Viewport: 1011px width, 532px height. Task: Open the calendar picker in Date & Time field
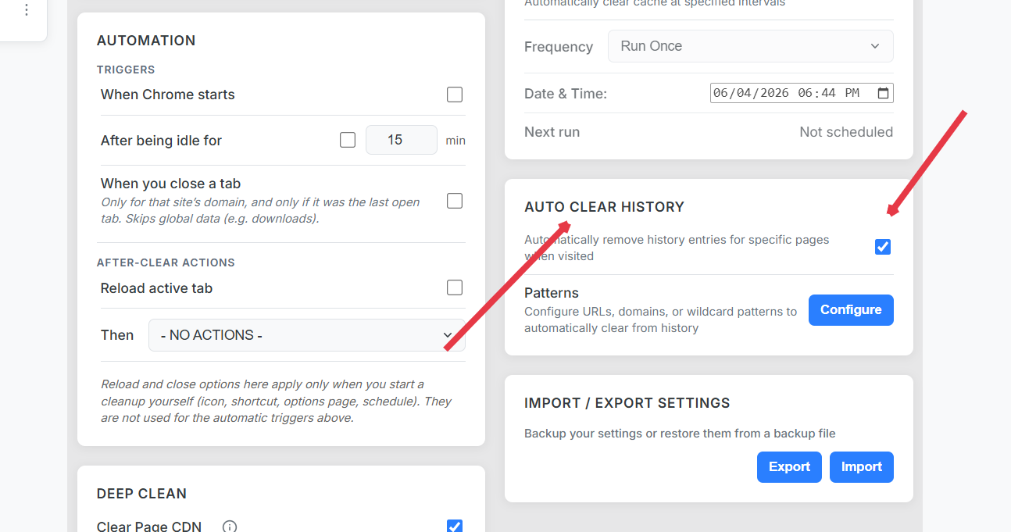click(x=883, y=93)
